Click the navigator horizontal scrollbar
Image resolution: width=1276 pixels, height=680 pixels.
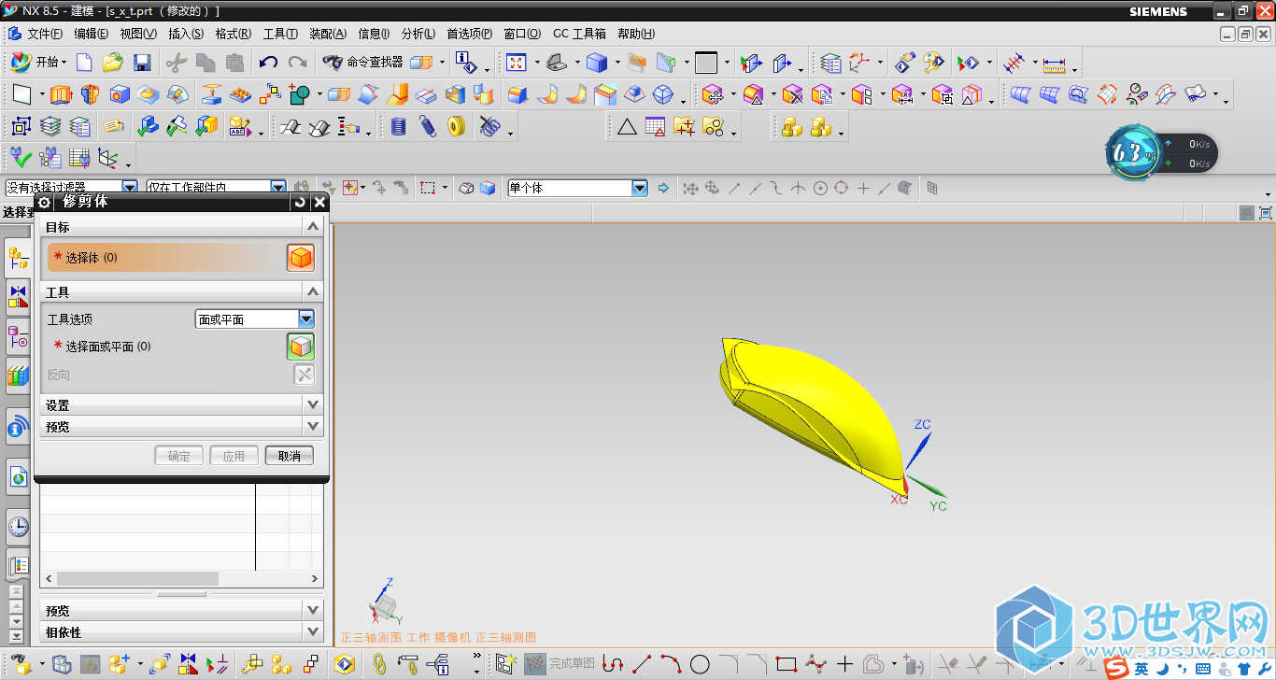(x=181, y=579)
